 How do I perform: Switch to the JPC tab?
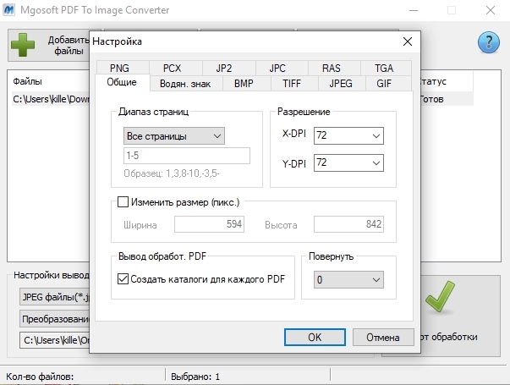pyautogui.click(x=282, y=68)
